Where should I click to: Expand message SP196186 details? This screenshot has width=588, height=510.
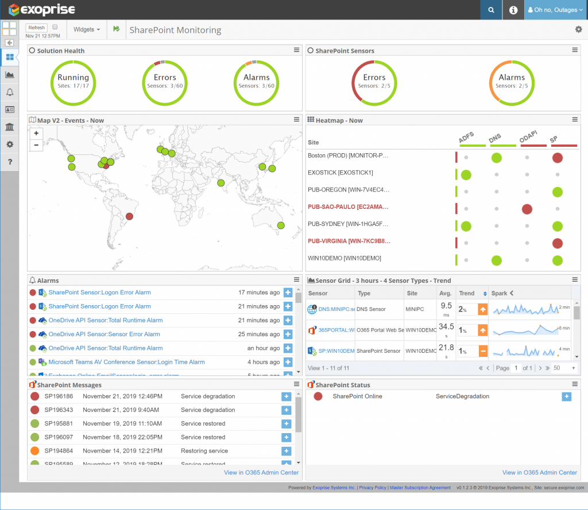[286, 396]
